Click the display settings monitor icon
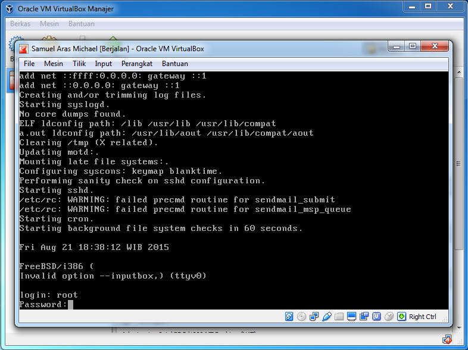 point(352,317)
